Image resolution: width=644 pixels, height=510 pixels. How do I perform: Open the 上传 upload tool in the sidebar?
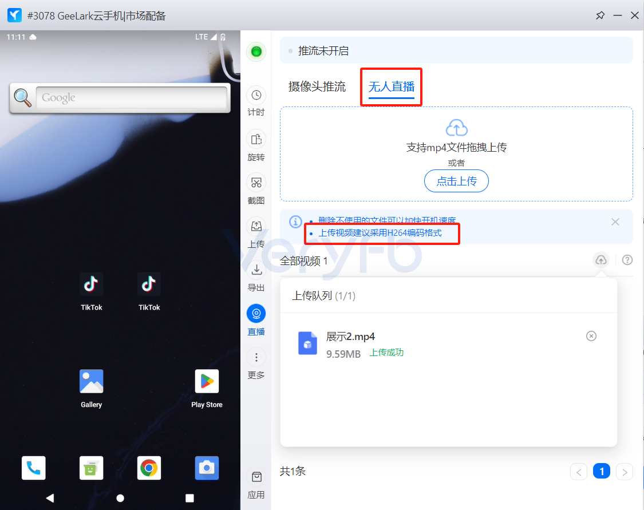256,232
